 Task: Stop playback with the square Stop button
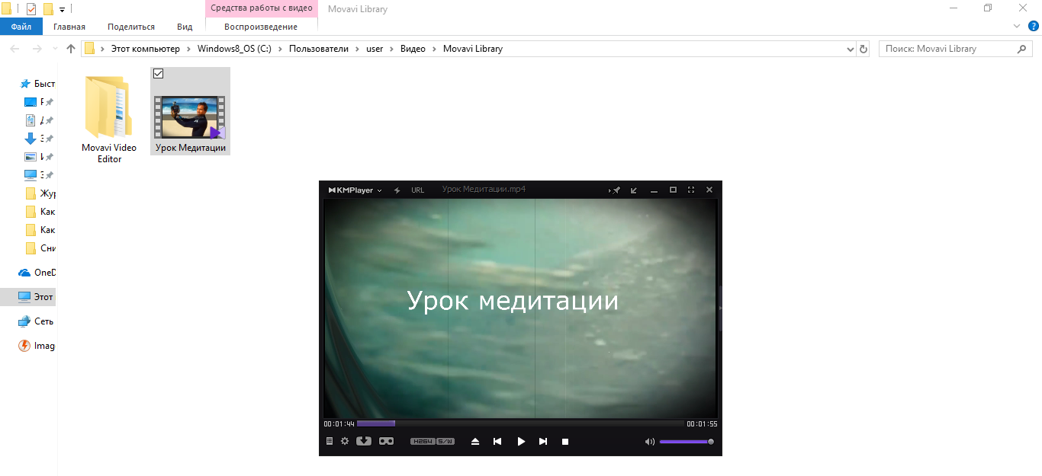click(x=565, y=441)
